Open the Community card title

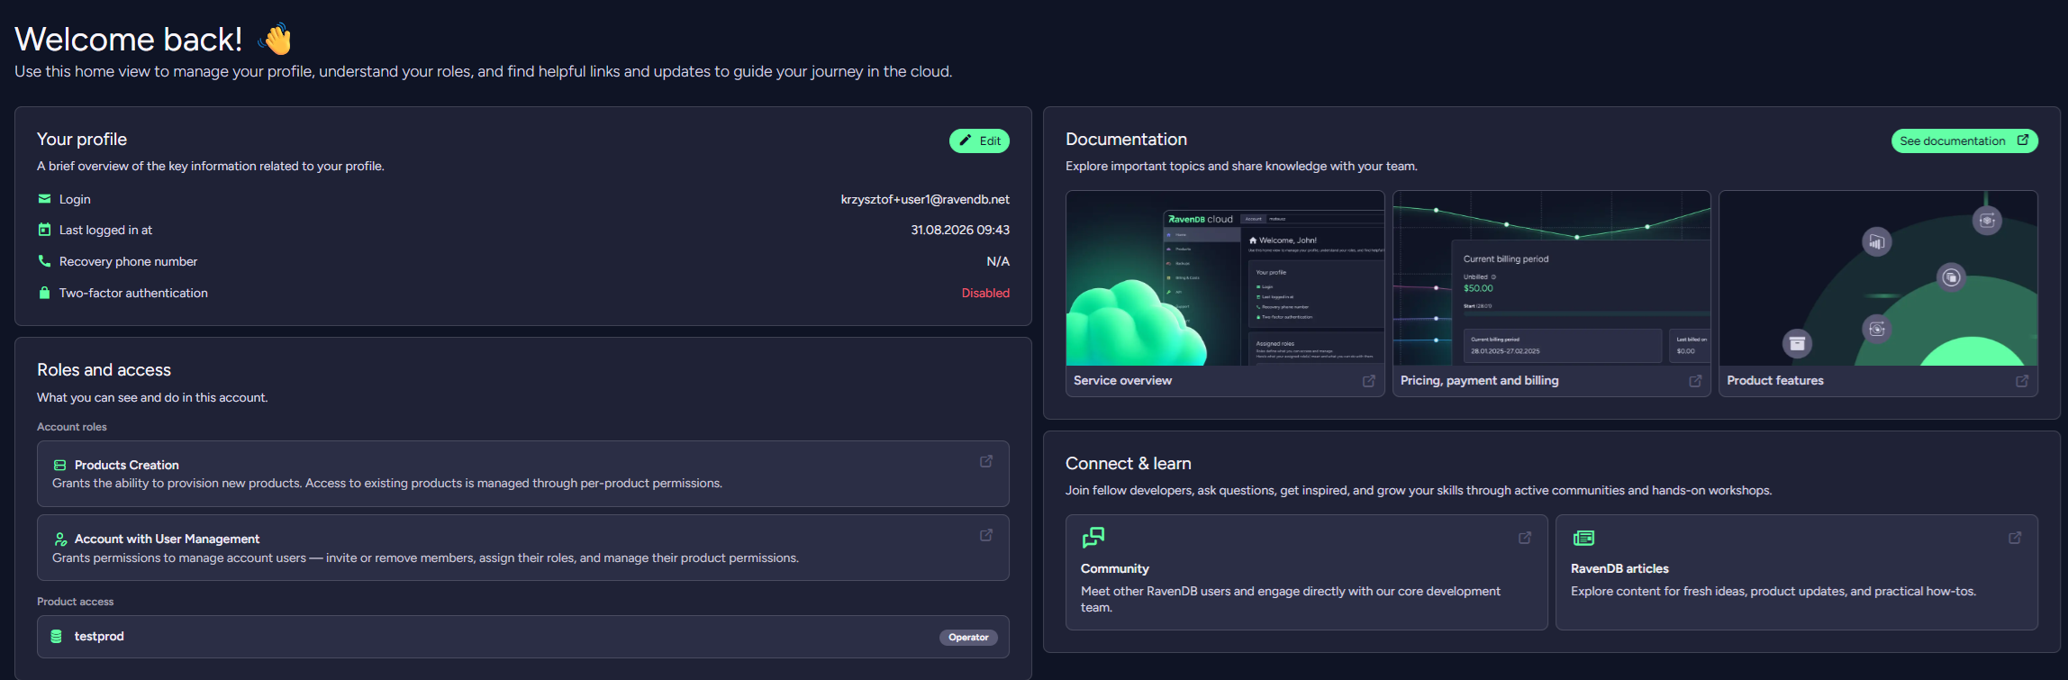tap(1115, 568)
